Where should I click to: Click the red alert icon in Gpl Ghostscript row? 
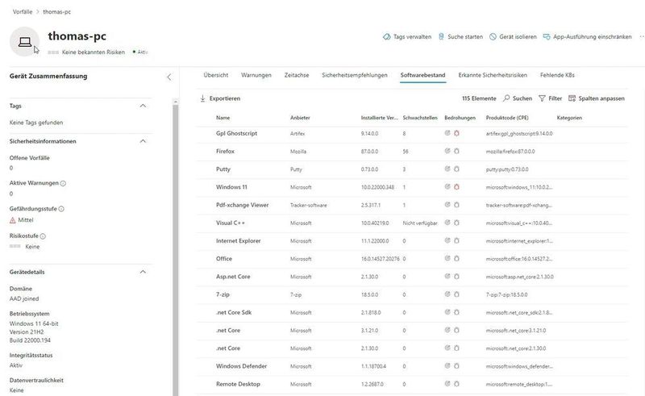pyautogui.click(x=456, y=133)
